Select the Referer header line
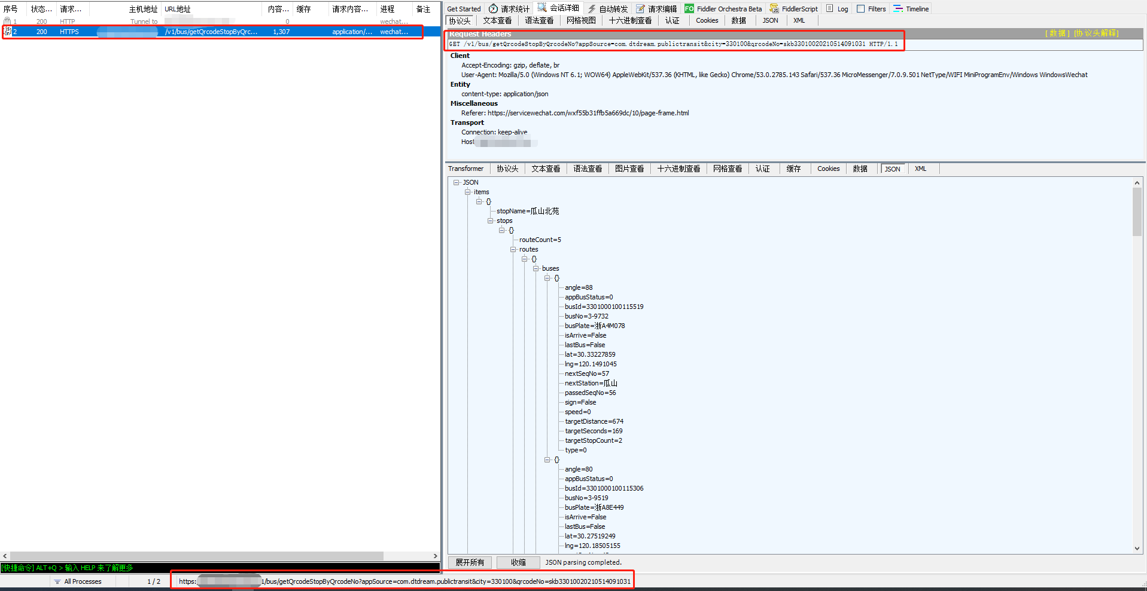This screenshot has height=591, width=1147. (x=575, y=113)
